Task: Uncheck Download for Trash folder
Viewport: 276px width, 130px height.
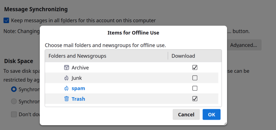Action: pos(195,99)
